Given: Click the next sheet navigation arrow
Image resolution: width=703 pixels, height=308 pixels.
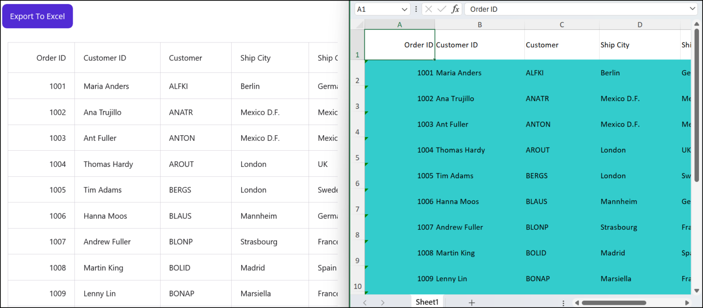Looking at the screenshot, I should pyautogui.click(x=383, y=302).
